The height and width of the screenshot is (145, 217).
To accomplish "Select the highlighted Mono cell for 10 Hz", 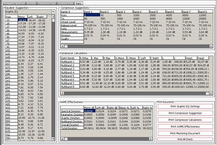I will point(23,20).
